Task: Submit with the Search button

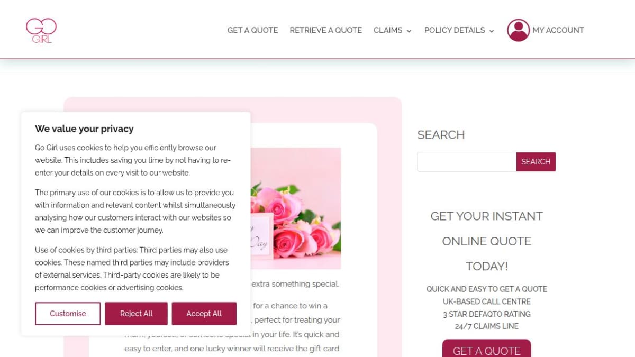Action: 536,162
